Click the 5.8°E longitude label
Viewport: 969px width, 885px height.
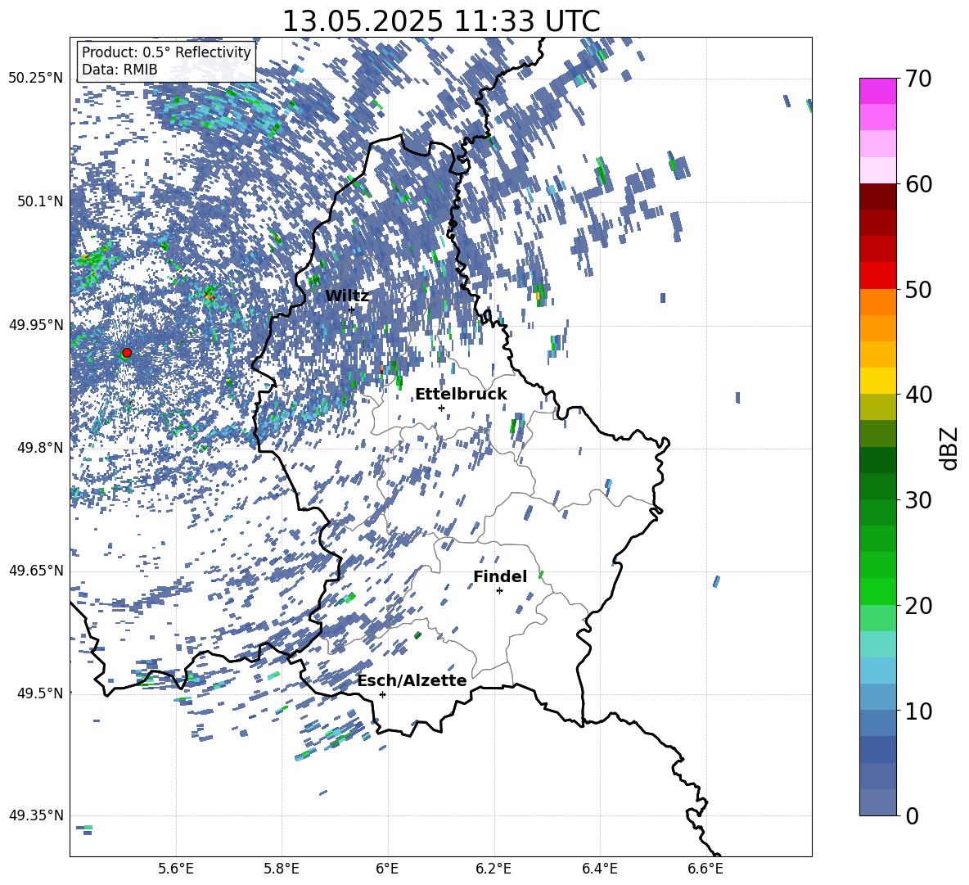pos(282,869)
